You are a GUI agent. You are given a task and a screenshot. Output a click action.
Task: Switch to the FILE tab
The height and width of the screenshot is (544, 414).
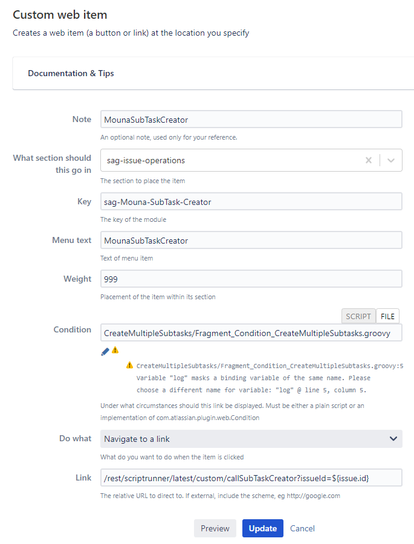[387, 316]
